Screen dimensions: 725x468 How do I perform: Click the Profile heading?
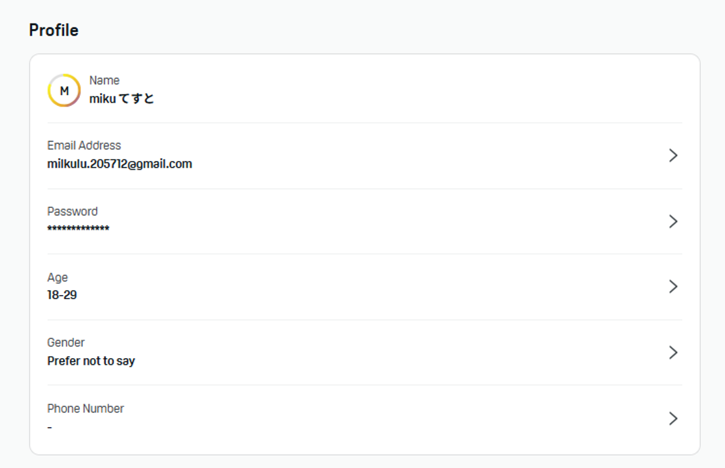54,30
